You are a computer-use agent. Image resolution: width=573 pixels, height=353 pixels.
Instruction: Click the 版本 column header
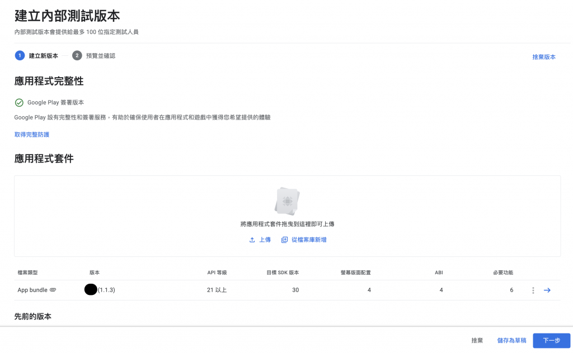(95, 273)
